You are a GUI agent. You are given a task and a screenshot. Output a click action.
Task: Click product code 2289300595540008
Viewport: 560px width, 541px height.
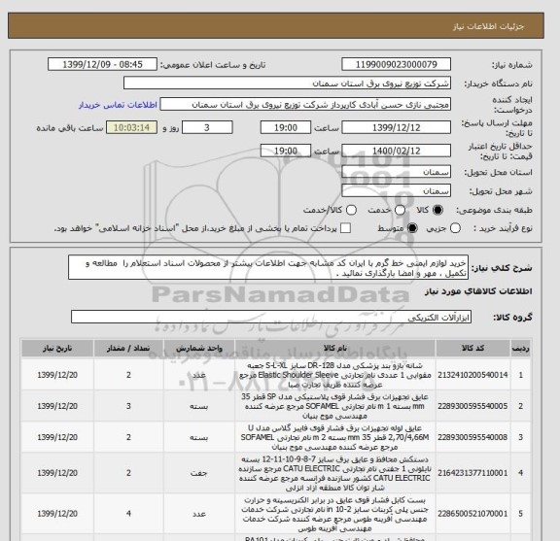coord(472,437)
